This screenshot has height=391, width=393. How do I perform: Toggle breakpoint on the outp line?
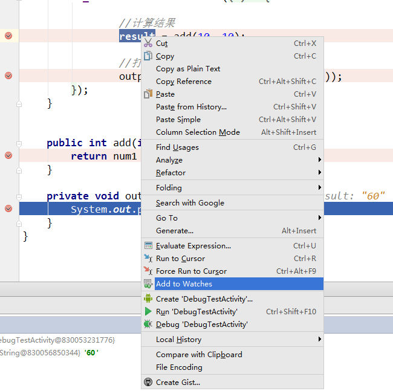point(8,76)
